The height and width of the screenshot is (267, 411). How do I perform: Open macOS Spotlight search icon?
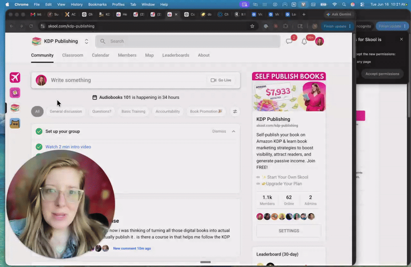pos(344,4)
